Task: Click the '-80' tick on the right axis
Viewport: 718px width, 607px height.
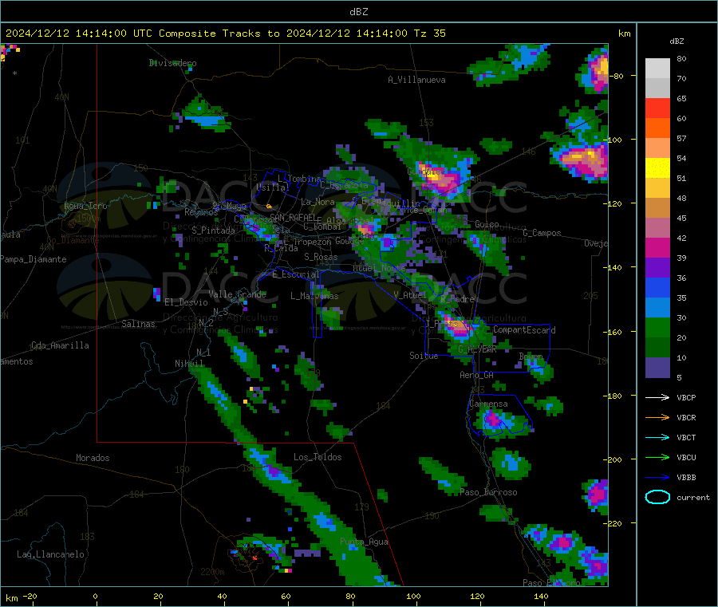Action: tap(615, 76)
